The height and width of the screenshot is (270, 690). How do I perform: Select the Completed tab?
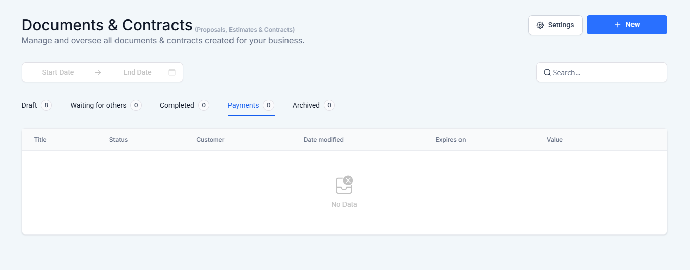point(177,105)
